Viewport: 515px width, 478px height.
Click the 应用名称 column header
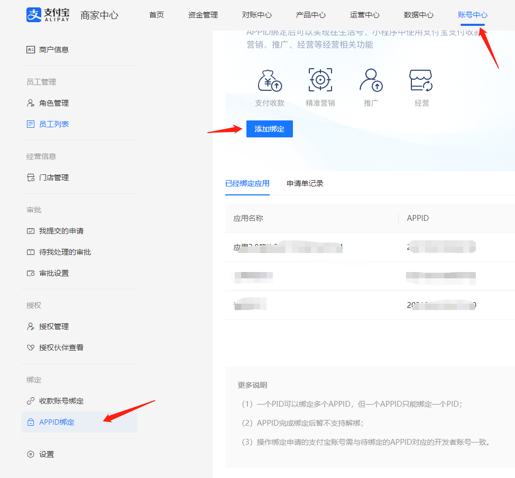248,218
